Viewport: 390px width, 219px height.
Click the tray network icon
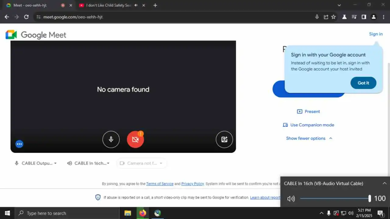[x=343, y=213]
